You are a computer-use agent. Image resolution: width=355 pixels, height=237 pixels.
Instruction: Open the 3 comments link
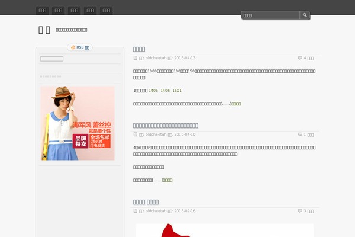[x=309, y=211]
